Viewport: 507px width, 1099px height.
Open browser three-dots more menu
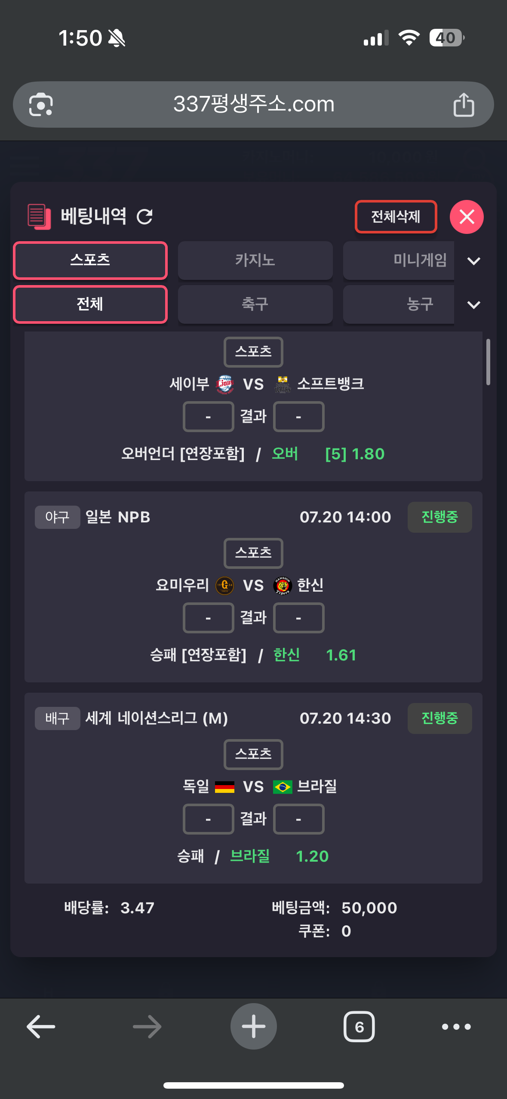pyautogui.click(x=456, y=1026)
